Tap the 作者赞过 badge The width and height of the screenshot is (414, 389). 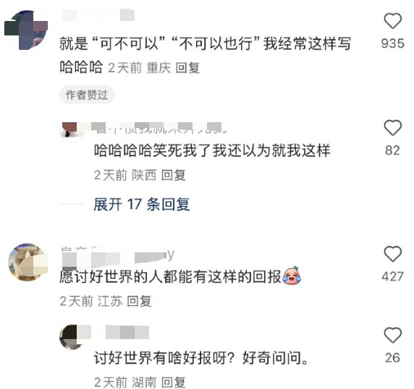(x=87, y=95)
